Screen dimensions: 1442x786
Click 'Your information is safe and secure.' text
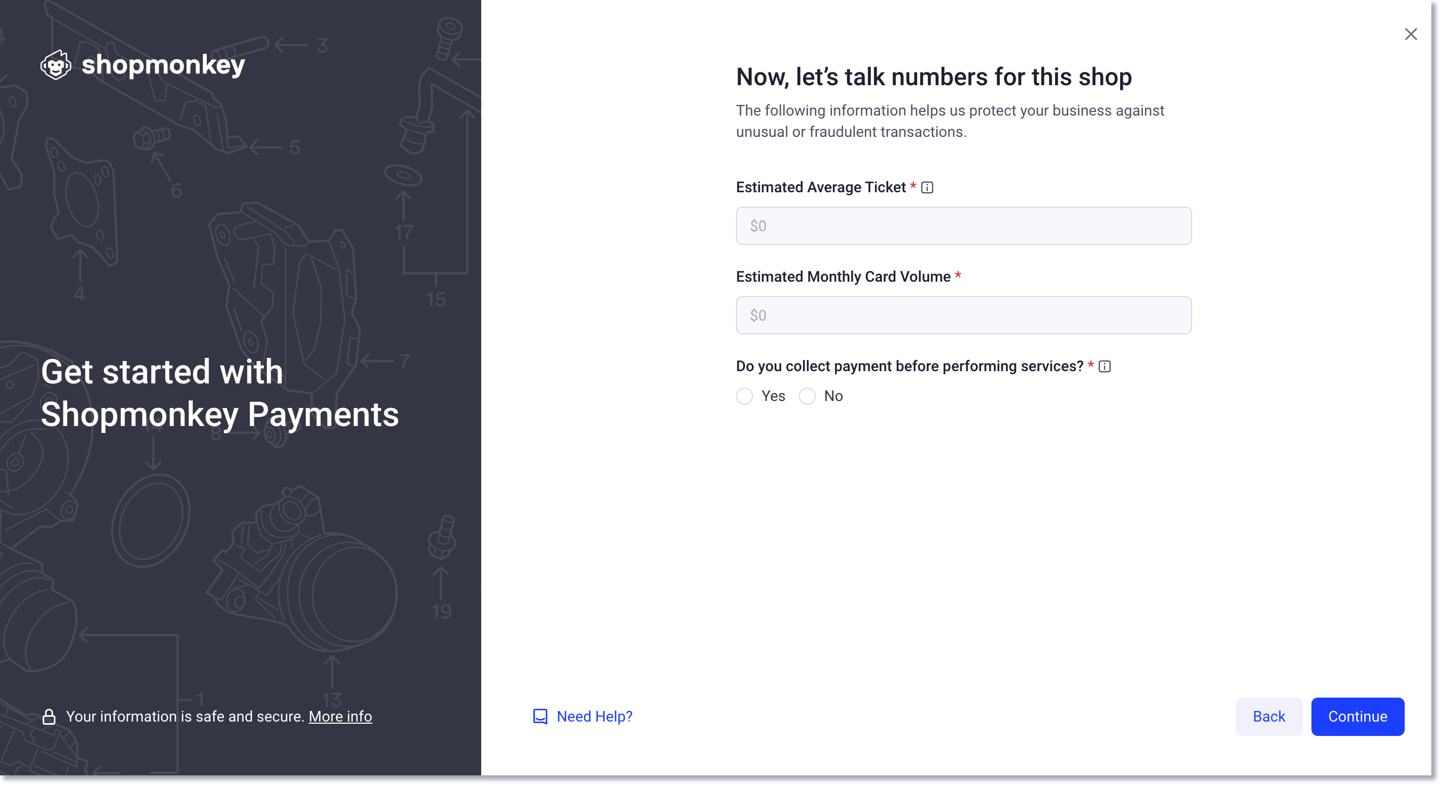(x=185, y=717)
